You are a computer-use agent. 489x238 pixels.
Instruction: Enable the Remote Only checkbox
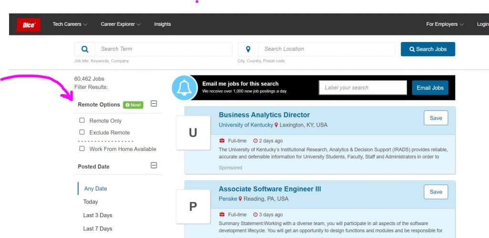coord(82,120)
